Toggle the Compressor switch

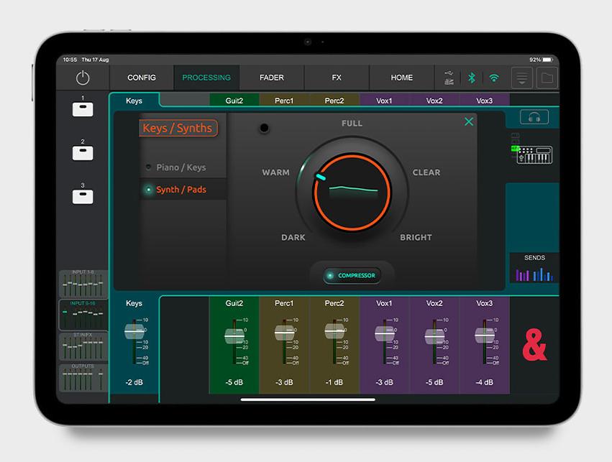click(x=352, y=276)
